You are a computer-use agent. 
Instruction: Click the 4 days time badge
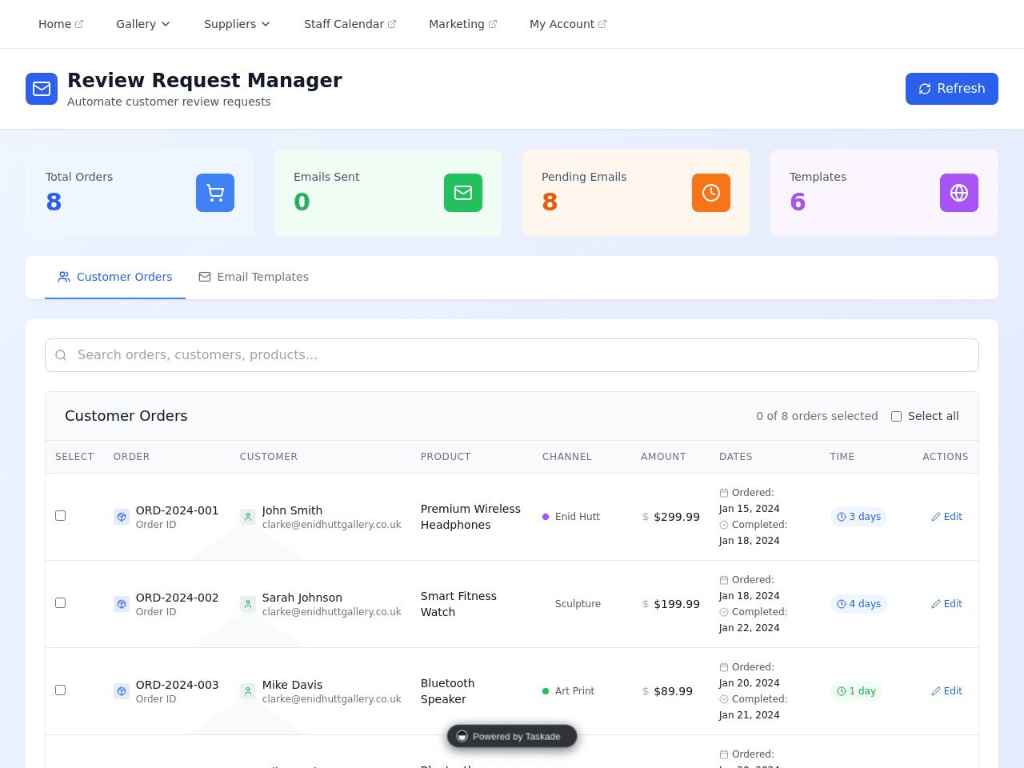click(x=858, y=604)
